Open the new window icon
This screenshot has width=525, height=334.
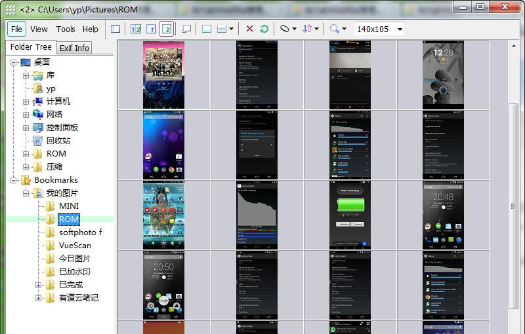186,29
